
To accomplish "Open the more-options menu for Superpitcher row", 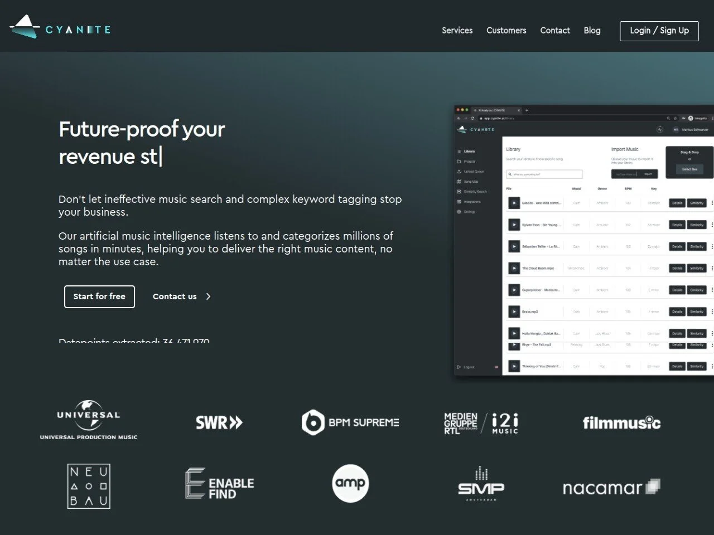I will (x=712, y=290).
